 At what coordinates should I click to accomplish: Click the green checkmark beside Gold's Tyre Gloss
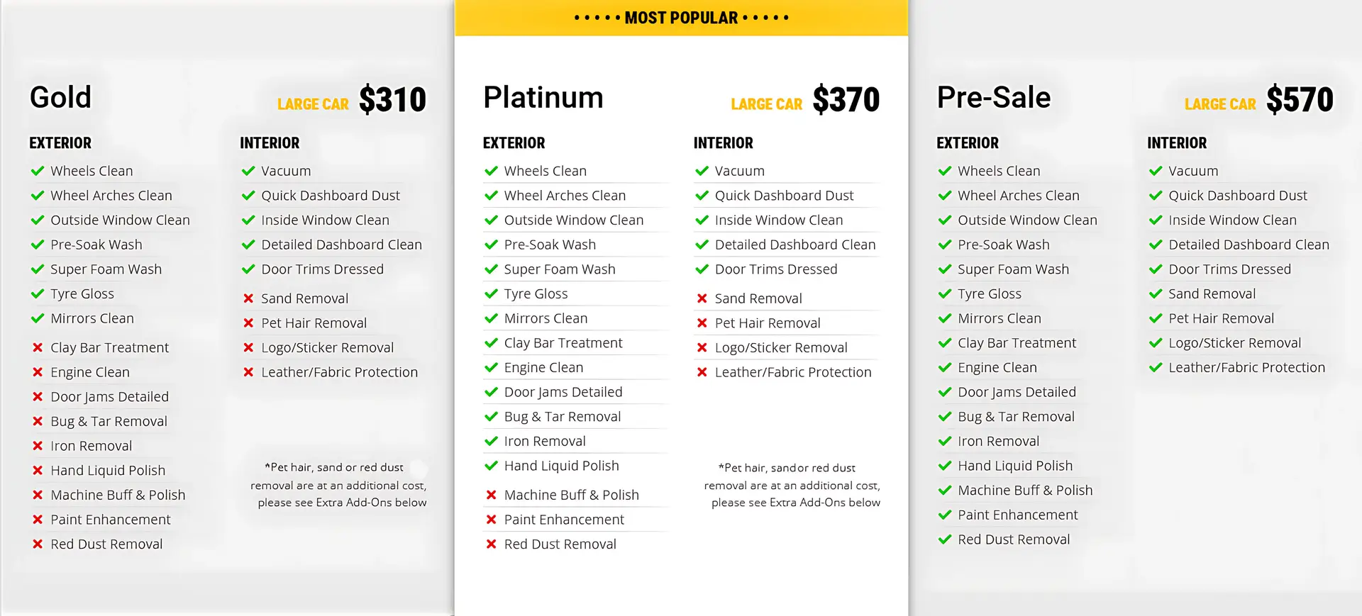coord(38,293)
